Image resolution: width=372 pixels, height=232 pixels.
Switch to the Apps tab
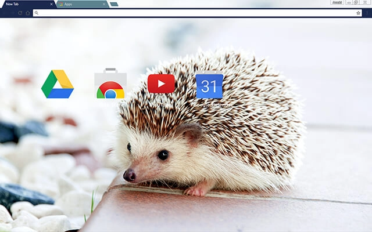pyautogui.click(x=83, y=4)
